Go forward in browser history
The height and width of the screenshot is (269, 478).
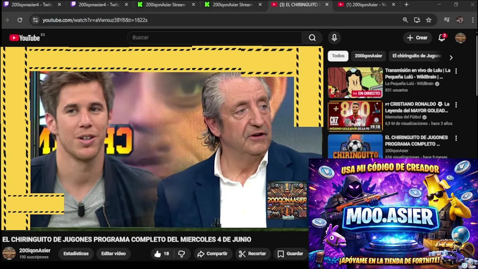(x=7, y=20)
